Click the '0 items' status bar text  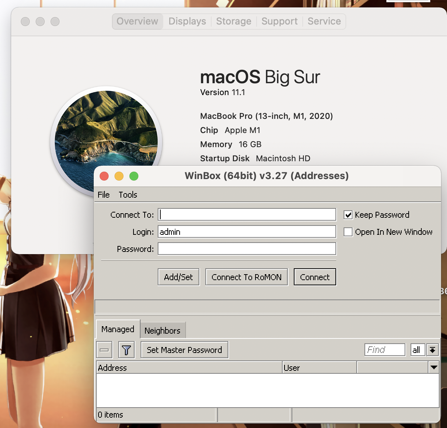(110, 415)
